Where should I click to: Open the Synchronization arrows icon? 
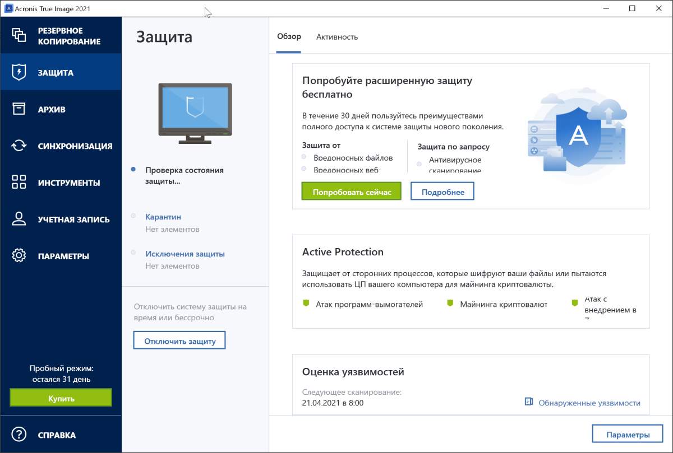pyautogui.click(x=19, y=146)
